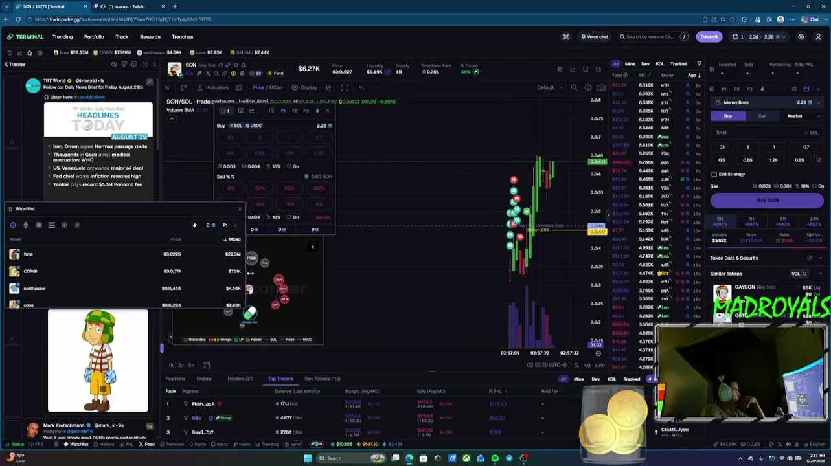Enable the Exit Strategy checkbox

(x=714, y=174)
